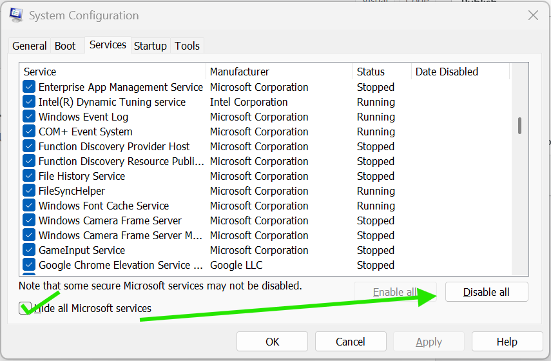Image resolution: width=551 pixels, height=361 pixels.
Task: Close the System Configuration window
Action: 533,15
